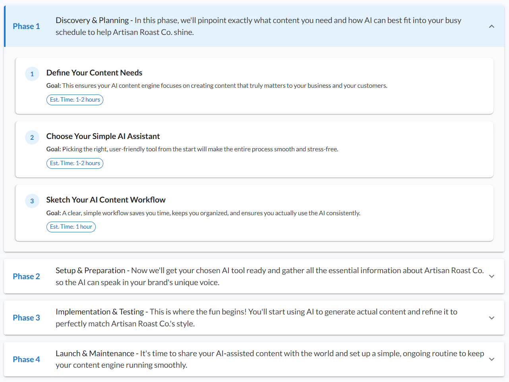This screenshot has height=382, width=509.
Task: Click the chevron icon on Phase 4 header
Action: (492, 359)
